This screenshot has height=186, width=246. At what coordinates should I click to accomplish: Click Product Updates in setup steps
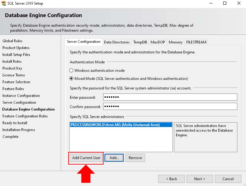(16, 48)
